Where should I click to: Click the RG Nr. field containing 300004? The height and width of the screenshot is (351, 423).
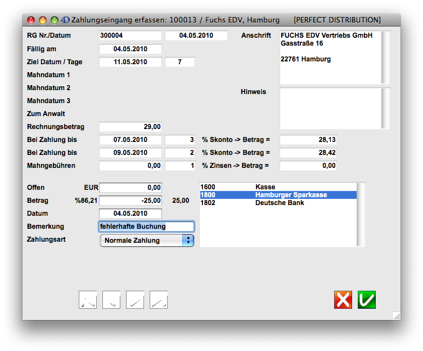pyautogui.click(x=130, y=36)
